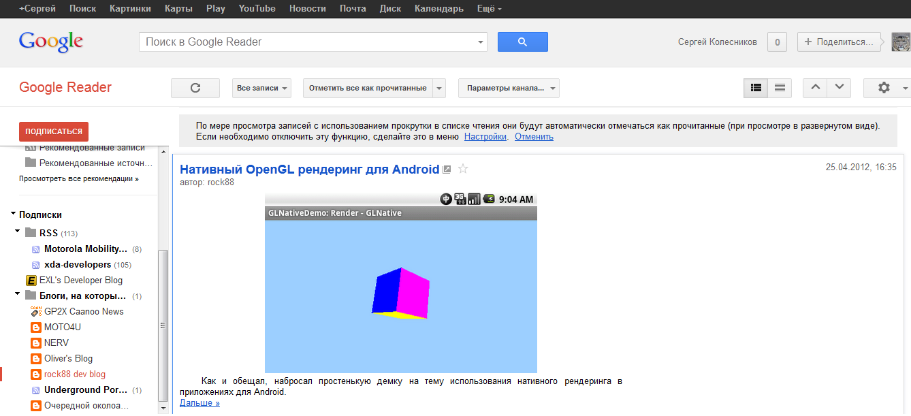Open the Параметры канала dropdown
911x416 pixels.
coord(509,88)
